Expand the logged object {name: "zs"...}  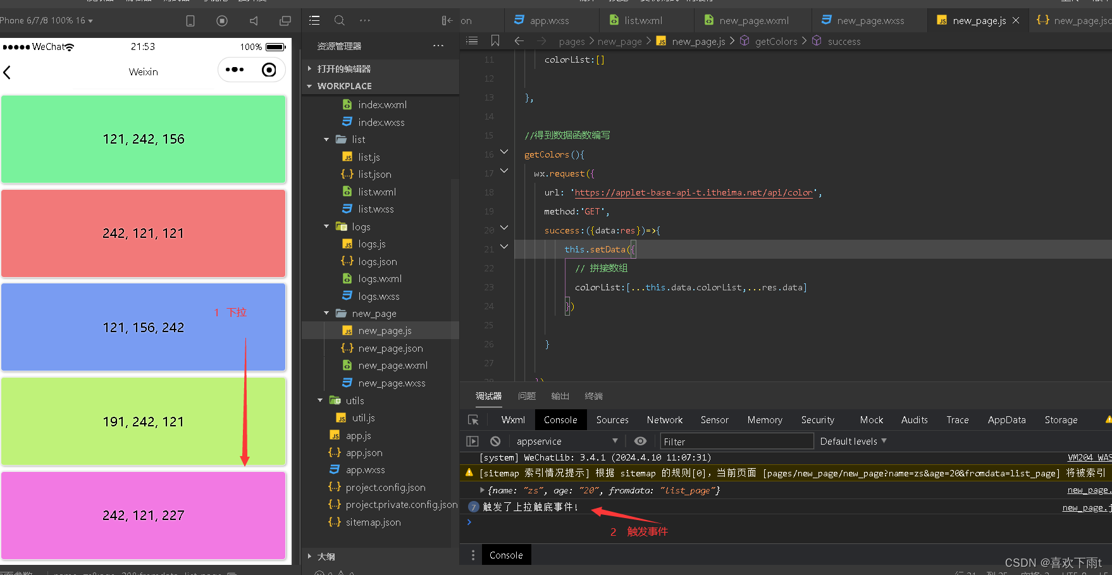tap(482, 490)
